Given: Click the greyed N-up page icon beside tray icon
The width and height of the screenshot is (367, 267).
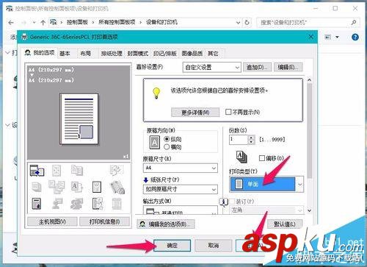Looking at the screenshot, I should [57, 170].
